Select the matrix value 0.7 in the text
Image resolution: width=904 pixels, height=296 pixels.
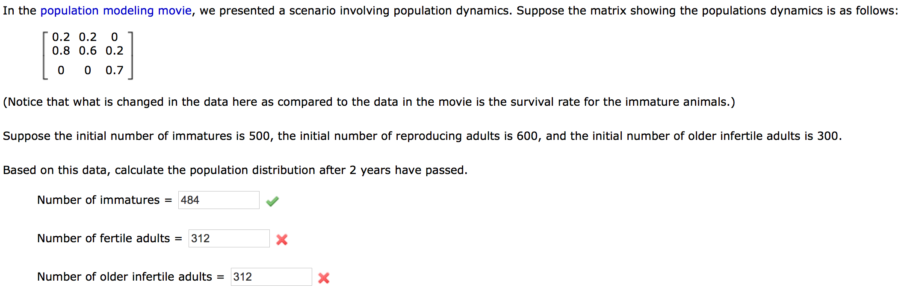click(x=115, y=70)
